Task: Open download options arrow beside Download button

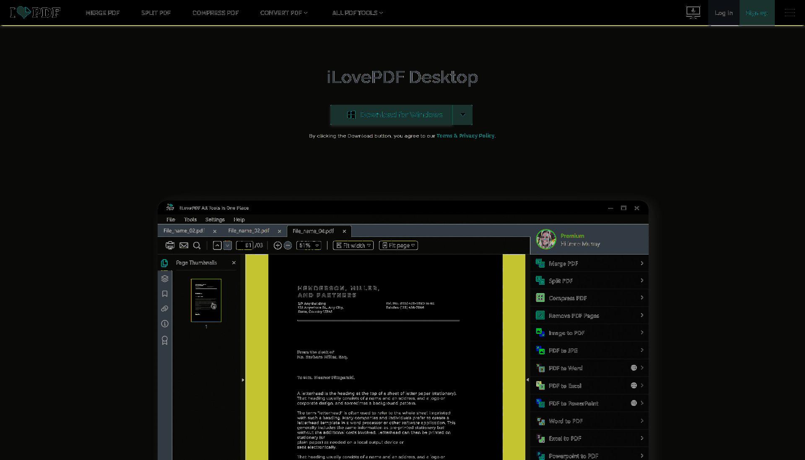Action: pyautogui.click(x=462, y=114)
